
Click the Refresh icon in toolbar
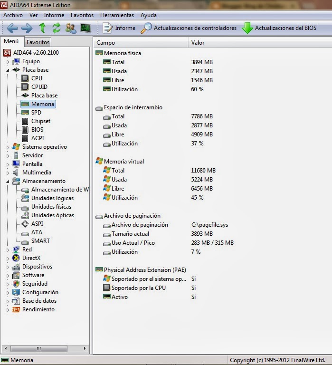click(x=57, y=28)
